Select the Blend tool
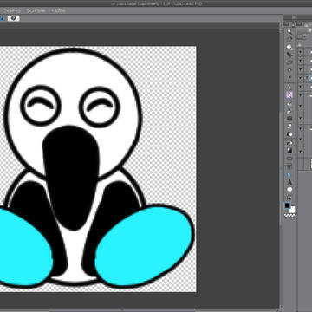This screenshot has width=312, height=312. point(289,134)
